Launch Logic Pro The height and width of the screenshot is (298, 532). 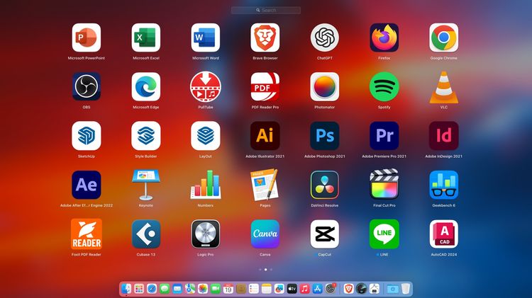205,234
